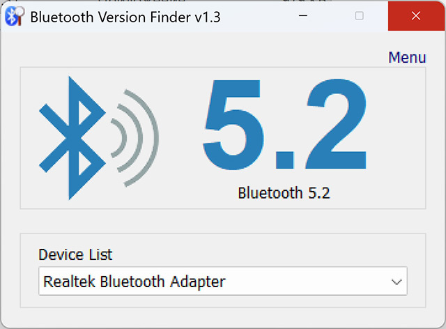
Task: Click the large blue digit 5
Action: tap(233, 125)
